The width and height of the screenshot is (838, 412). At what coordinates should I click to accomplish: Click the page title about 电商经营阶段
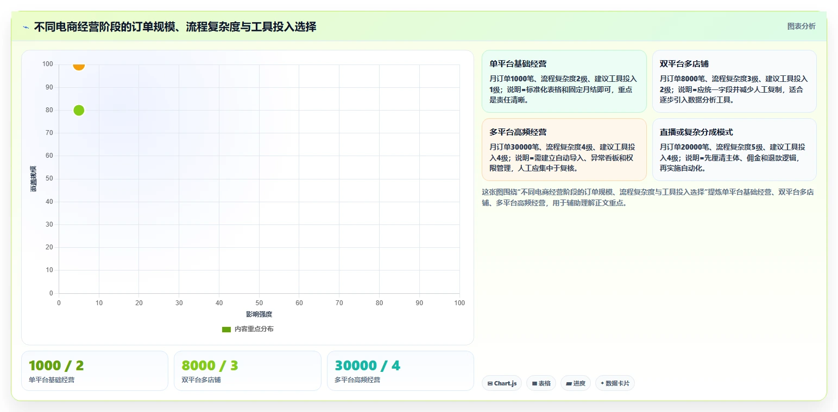(x=175, y=27)
